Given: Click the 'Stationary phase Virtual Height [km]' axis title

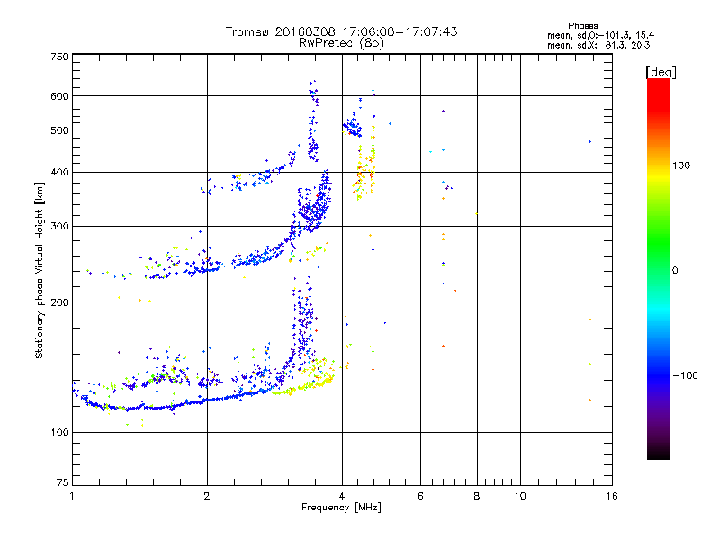Looking at the screenshot, I should click(x=40, y=270).
